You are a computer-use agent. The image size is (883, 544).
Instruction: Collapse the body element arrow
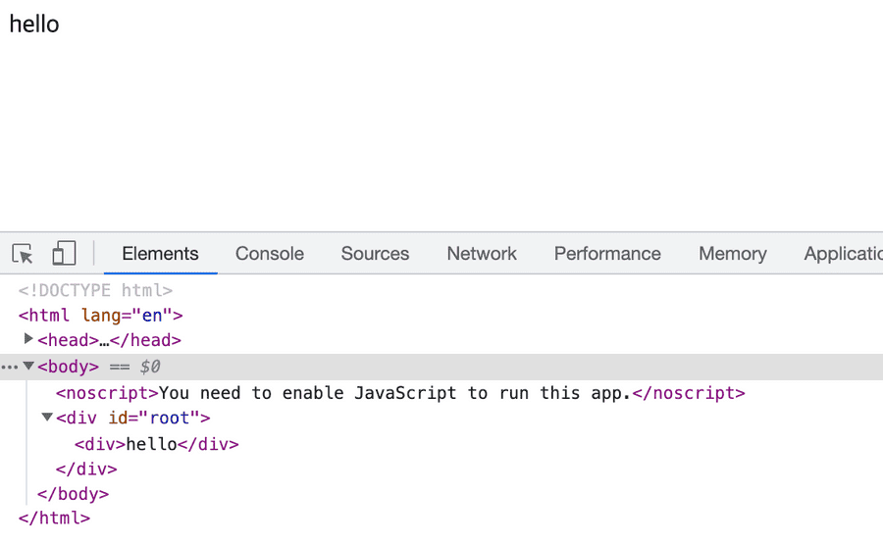(x=29, y=367)
